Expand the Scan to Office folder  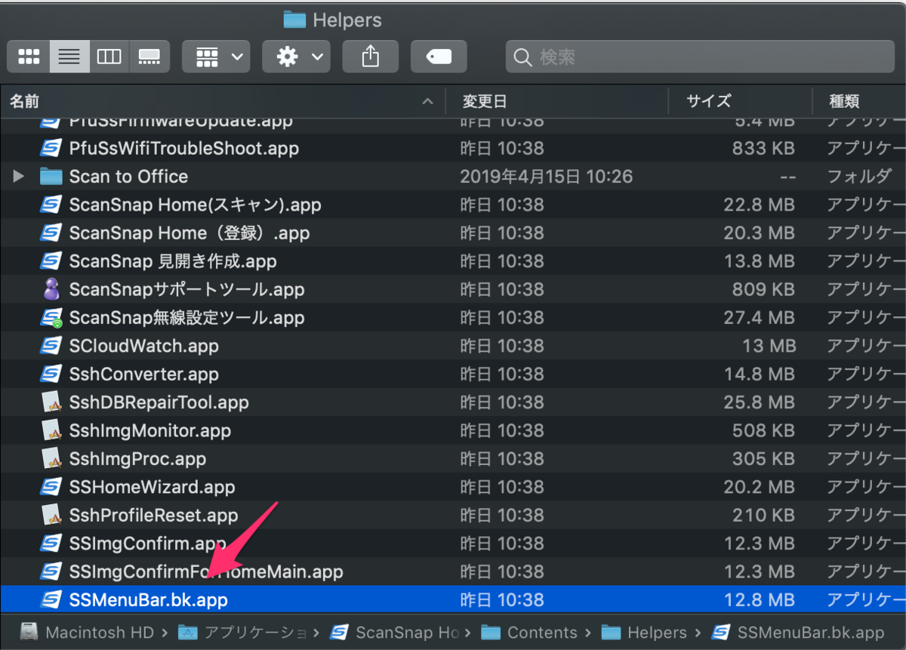[x=19, y=177]
